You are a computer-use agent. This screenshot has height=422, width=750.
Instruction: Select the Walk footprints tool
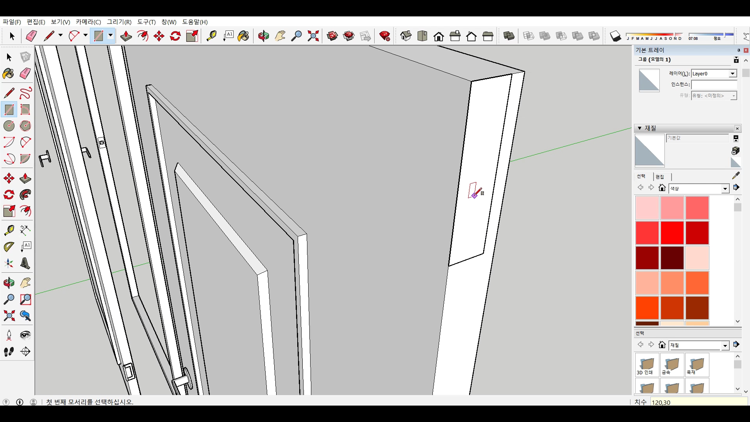pyautogui.click(x=9, y=352)
